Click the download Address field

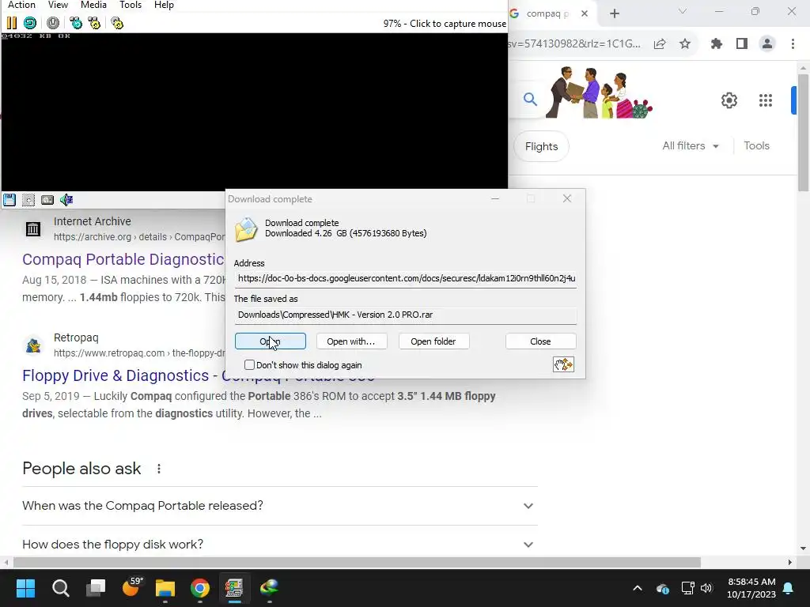coord(406,279)
